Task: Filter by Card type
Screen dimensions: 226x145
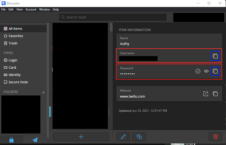Action: pyautogui.click(x=10, y=67)
